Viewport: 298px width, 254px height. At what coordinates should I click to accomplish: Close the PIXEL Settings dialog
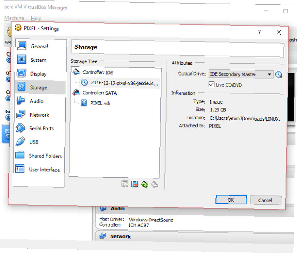tap(279, 32)
